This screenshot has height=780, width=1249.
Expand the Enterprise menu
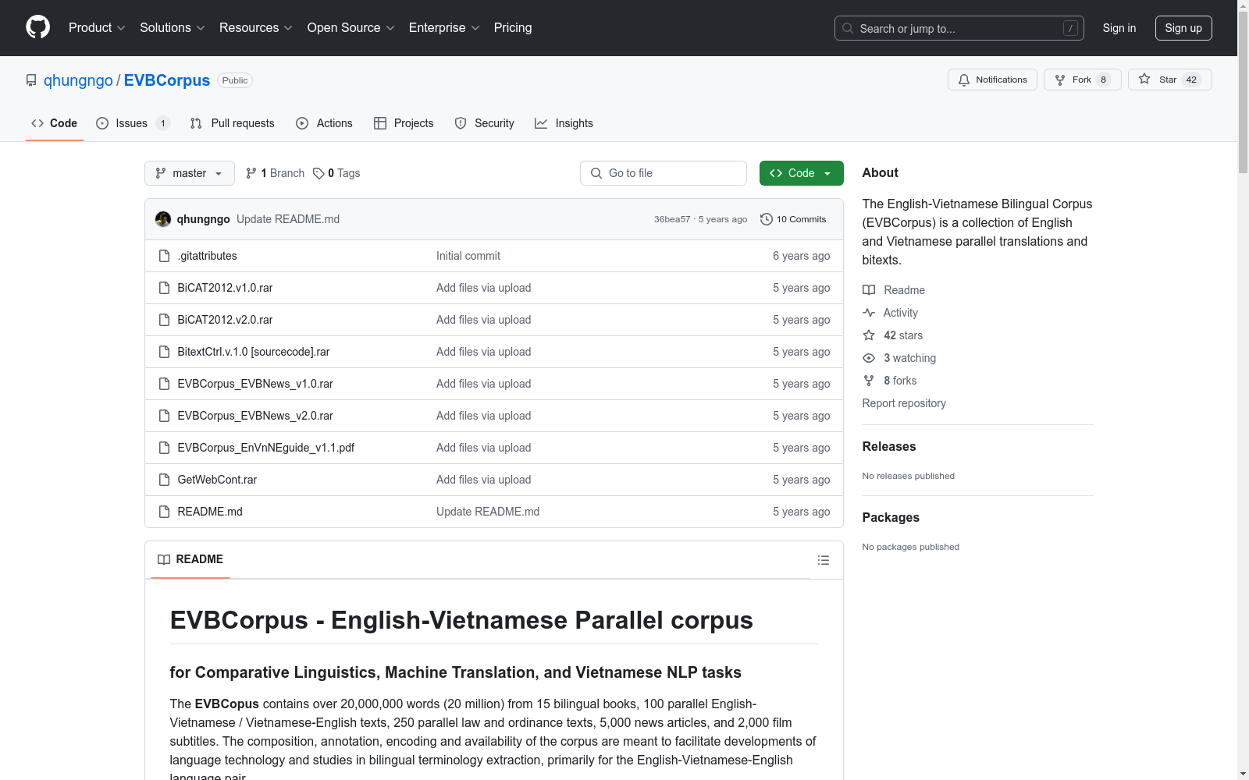coord(444,27)
